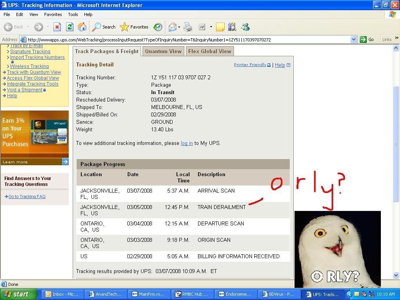
Task: Open the dropdown arrow beside the Edit icon
Action: point(211,27)
